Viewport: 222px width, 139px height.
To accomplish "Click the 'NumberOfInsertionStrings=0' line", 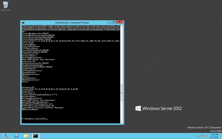I will coord(37,106).
